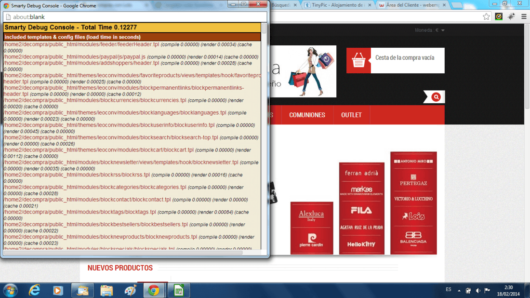This screenshot has width=530, height=298.
Task: Click the Antonio Miro brand logo
Action: point(413,162)
